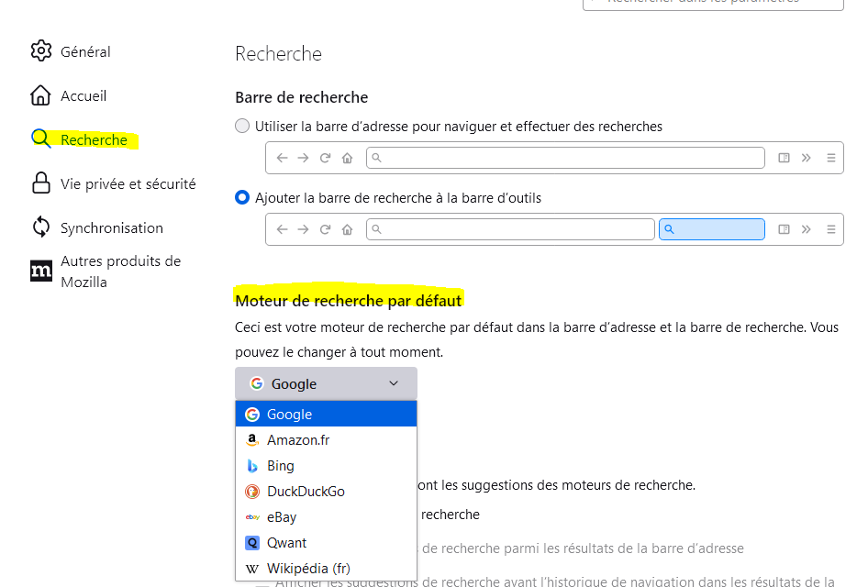Click the Amazon logo icon

tap(252, 440)
